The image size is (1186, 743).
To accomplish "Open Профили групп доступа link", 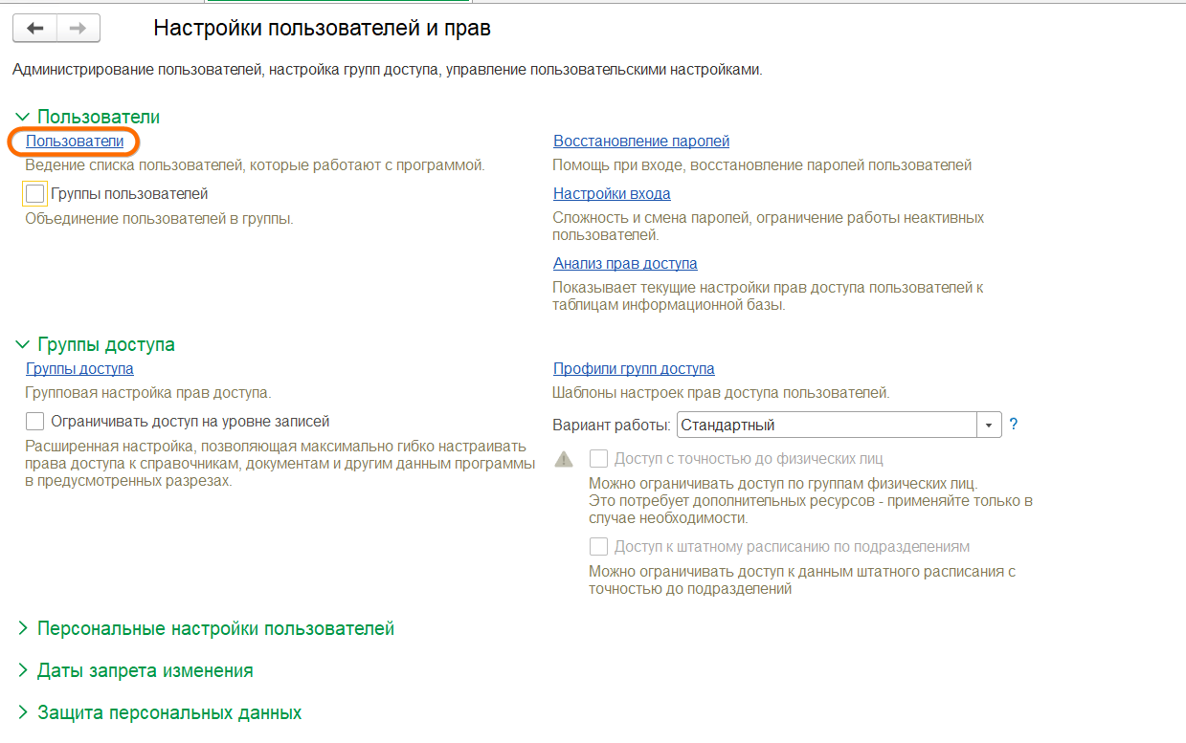I will (634, 369).
